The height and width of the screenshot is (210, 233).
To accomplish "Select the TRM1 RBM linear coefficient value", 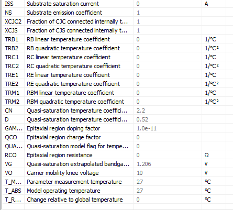I will 168,93.
